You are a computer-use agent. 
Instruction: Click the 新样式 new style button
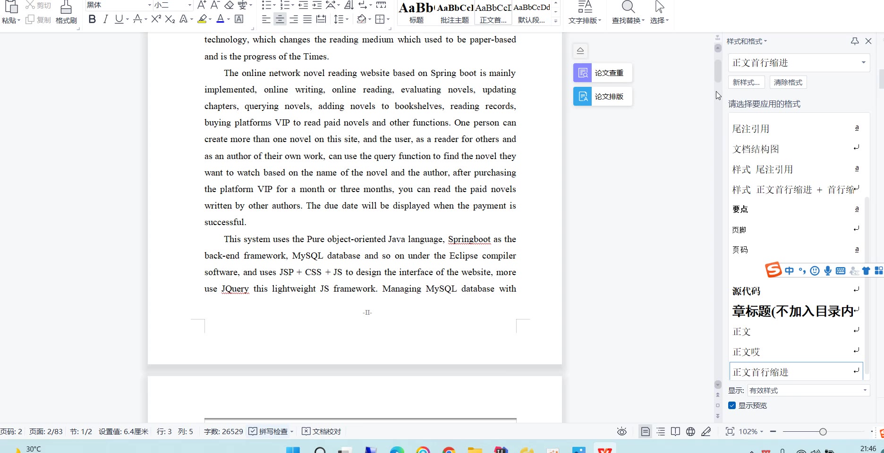[746, 82]
